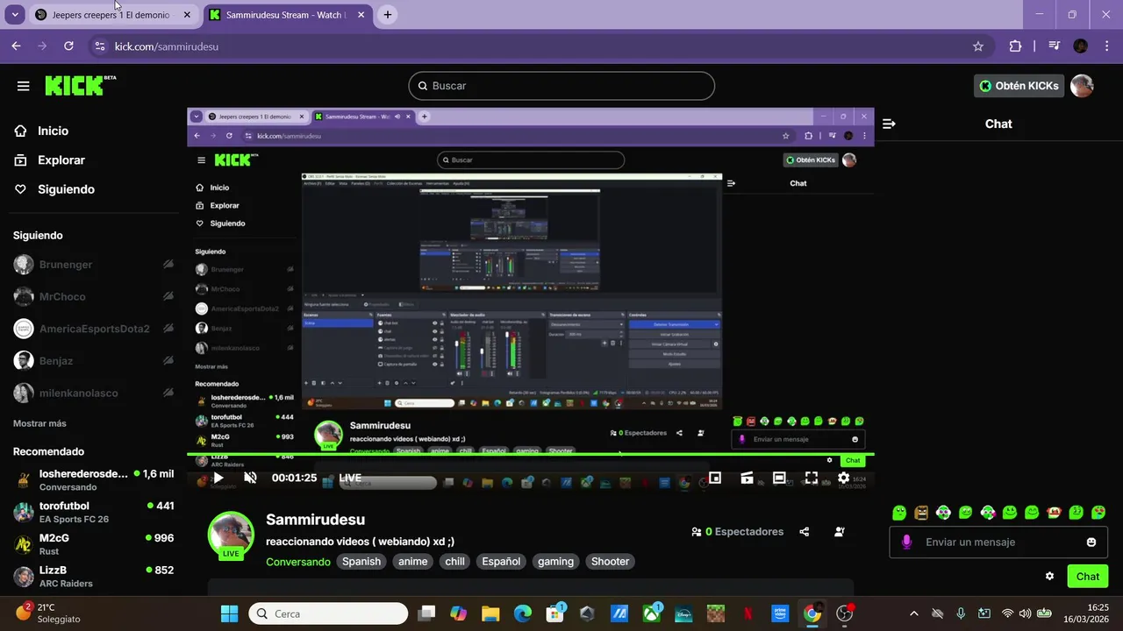Screen dimensions: 1123x631
Task: Click the gaming tag
Action: pos(555,562)
